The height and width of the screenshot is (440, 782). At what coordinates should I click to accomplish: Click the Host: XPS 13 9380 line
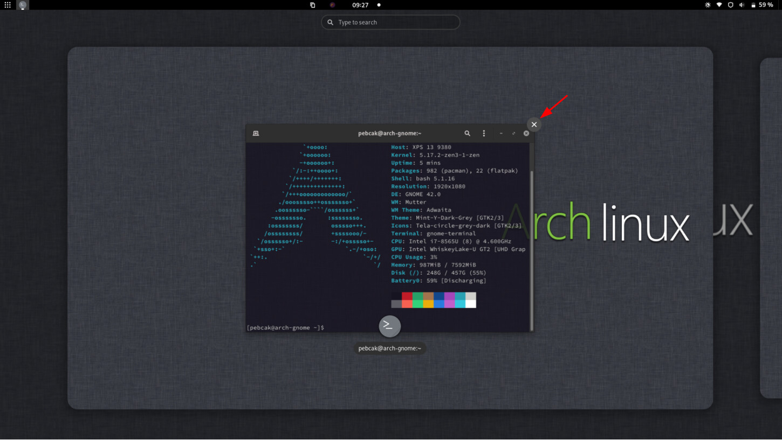click(x=421, y=147)
